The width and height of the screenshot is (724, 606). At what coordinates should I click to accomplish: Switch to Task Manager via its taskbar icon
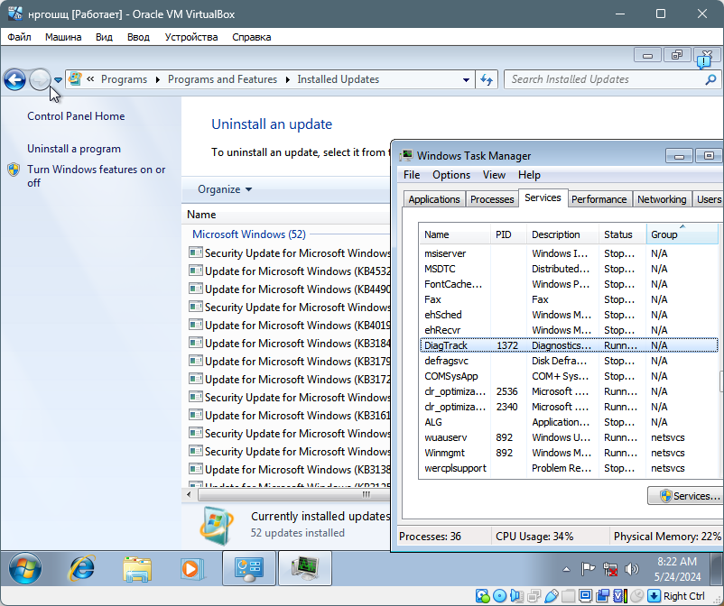(x=304, y=568)
